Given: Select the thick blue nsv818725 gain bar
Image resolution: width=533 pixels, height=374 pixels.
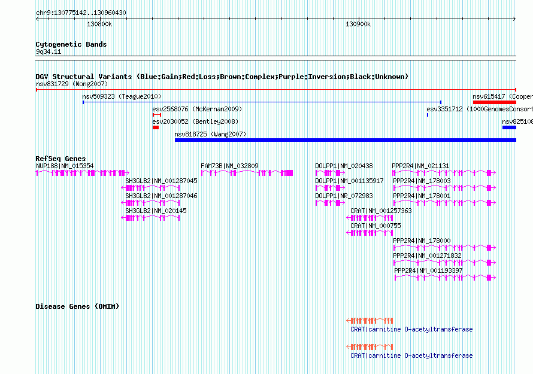Looking at the screenshot, I should [x=346, y=140].
